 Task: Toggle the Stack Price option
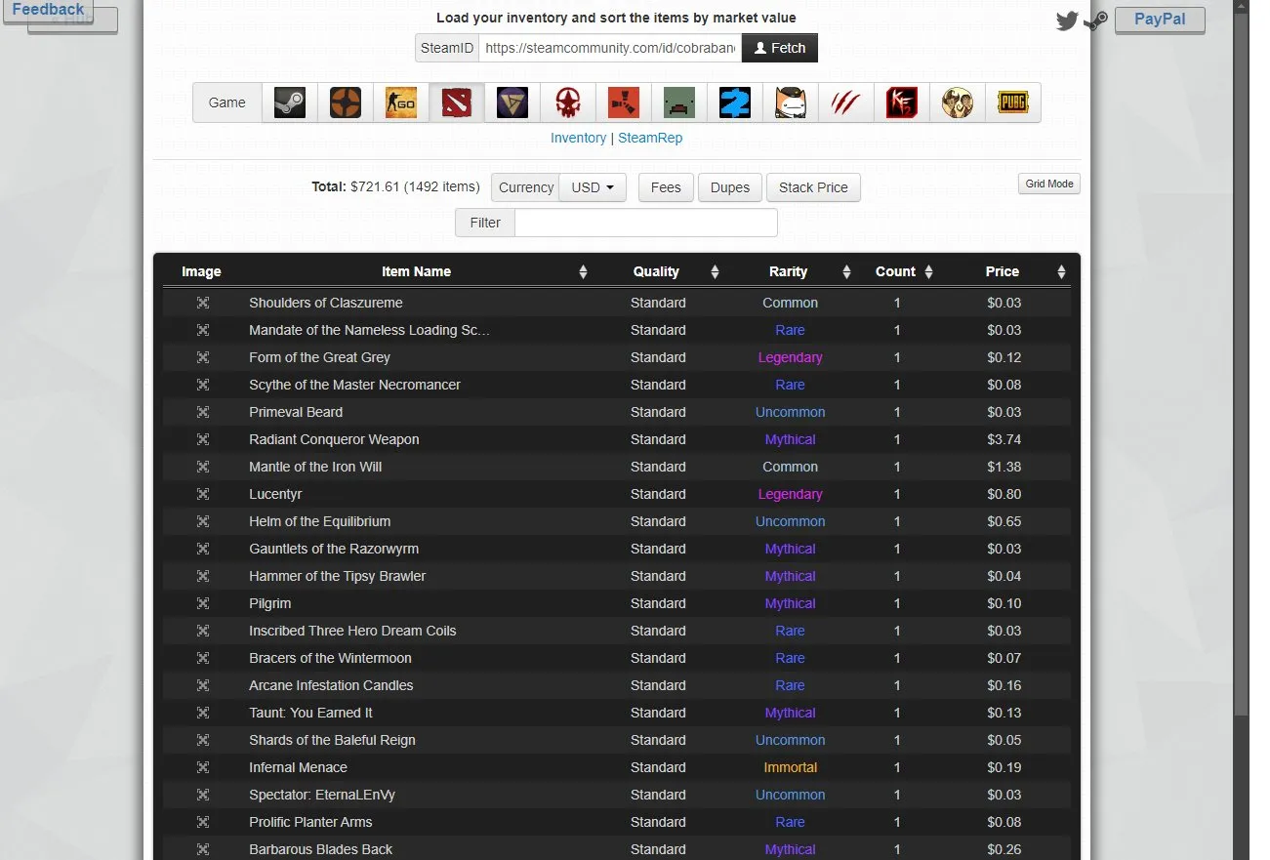click(813, 187)
